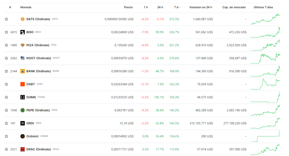Click the Precio column header
The image size is (289, 156).
click(128, 7)
